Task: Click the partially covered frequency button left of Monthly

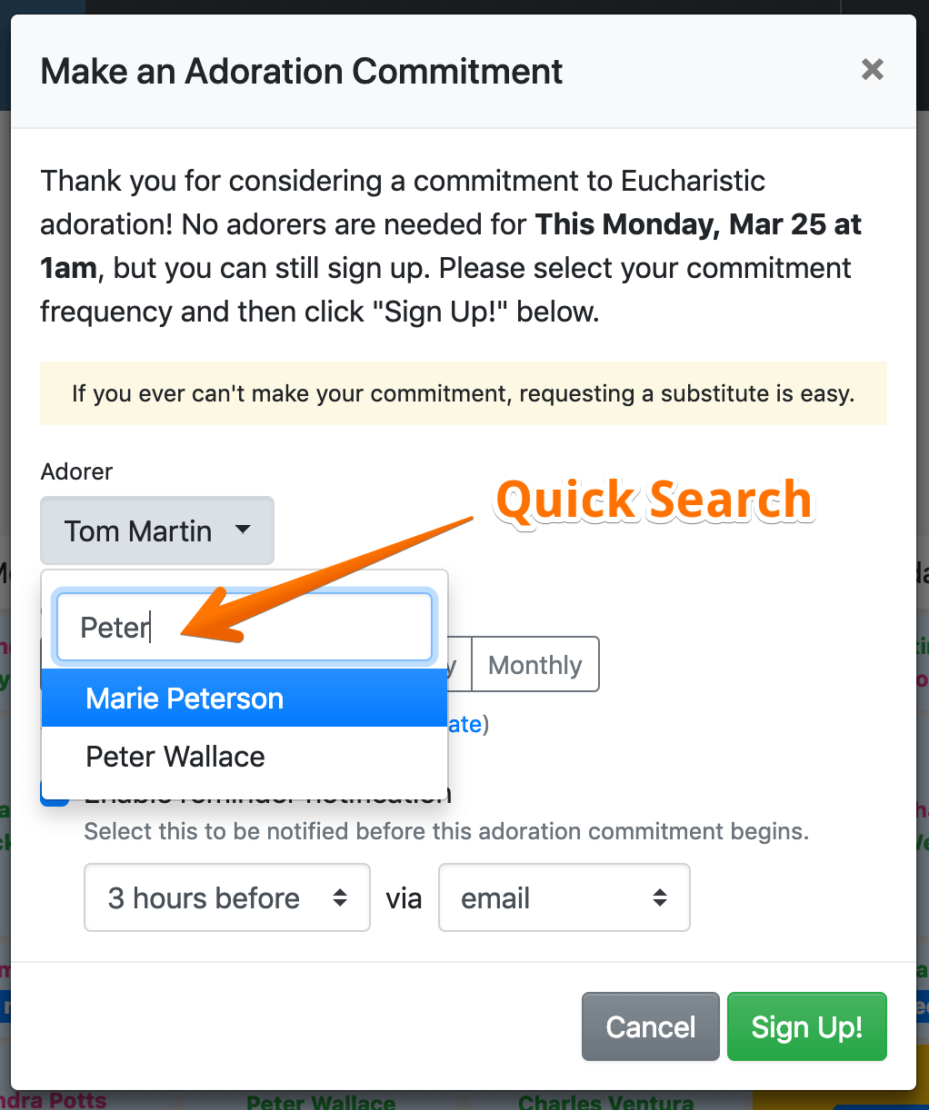Action: [460, 665]
